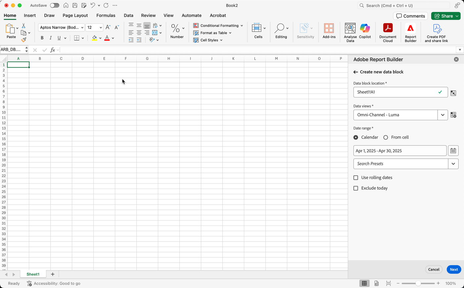This screenshot has width=464, height=288.
Task: Increase font size button
Action: click(108, 27)
